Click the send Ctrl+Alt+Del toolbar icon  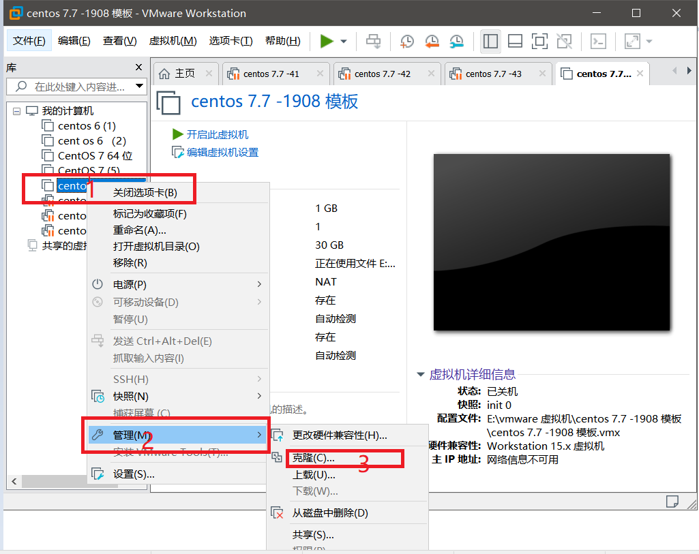373,42
